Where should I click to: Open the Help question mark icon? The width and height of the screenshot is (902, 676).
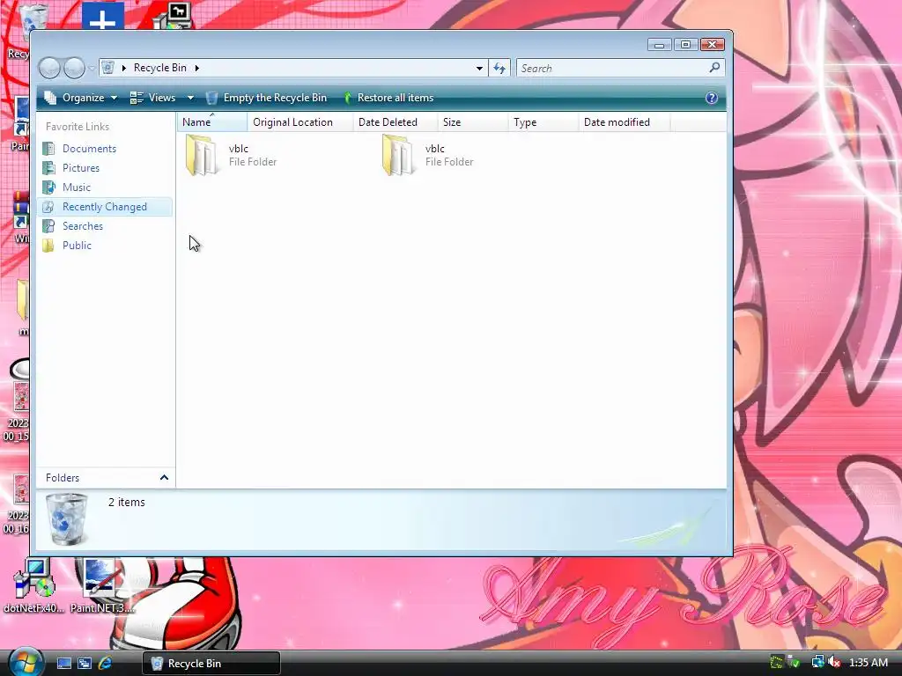712,98
